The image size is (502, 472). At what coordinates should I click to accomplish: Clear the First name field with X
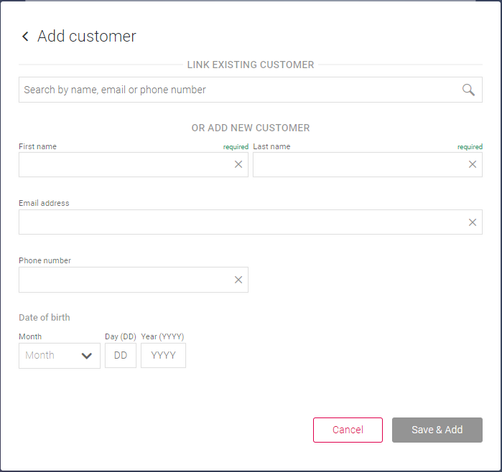238,164
